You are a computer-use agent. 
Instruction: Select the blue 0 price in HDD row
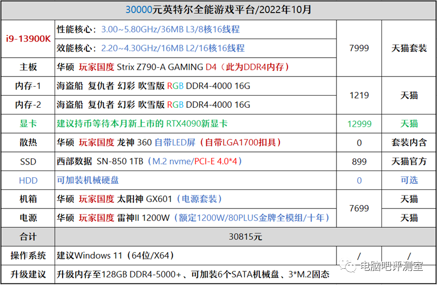(x=359, y=181)
